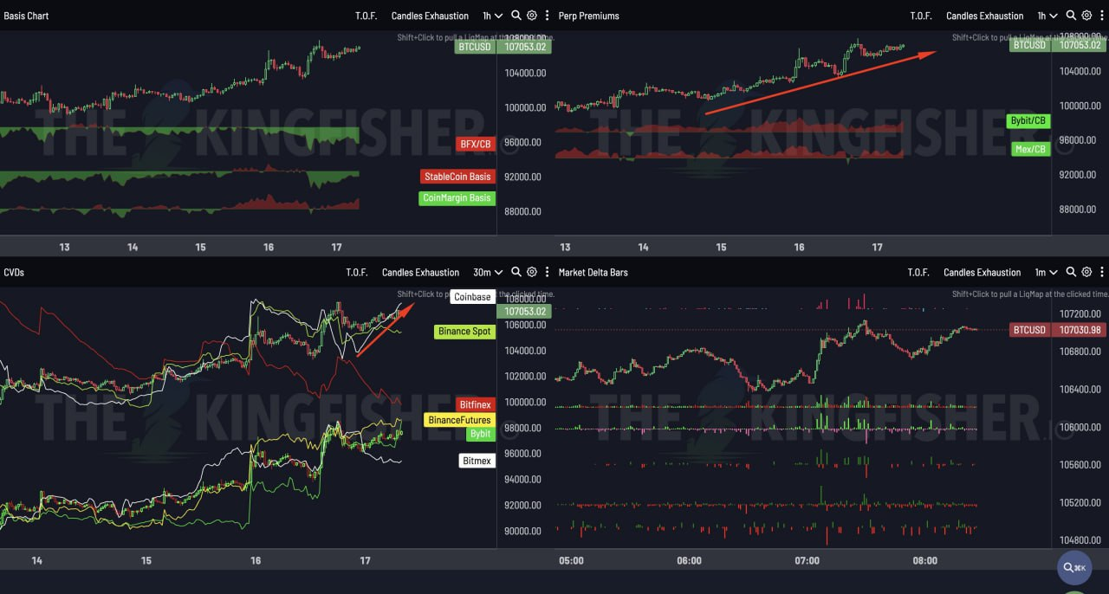
Task: Toggle Candles Exhaustion in CVDs header
Action: click(x=420, y=272)
